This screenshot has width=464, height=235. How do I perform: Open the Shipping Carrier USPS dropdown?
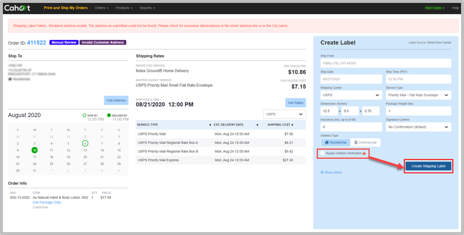point(351,95)
